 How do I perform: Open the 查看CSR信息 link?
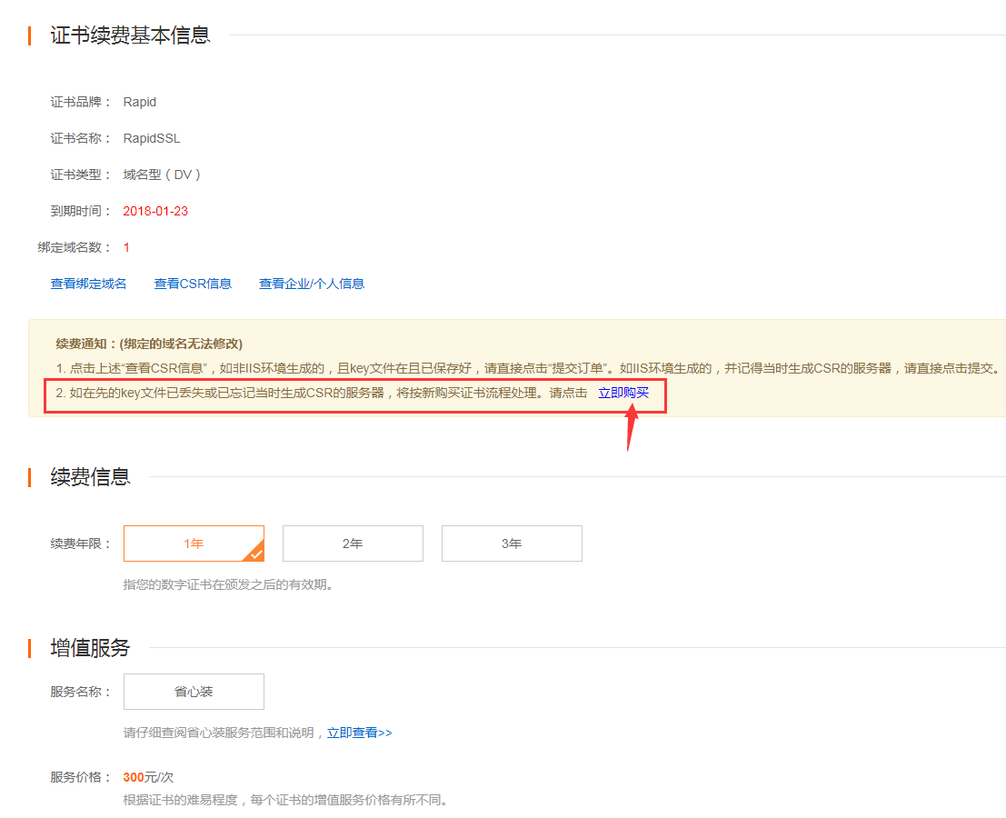194,284
